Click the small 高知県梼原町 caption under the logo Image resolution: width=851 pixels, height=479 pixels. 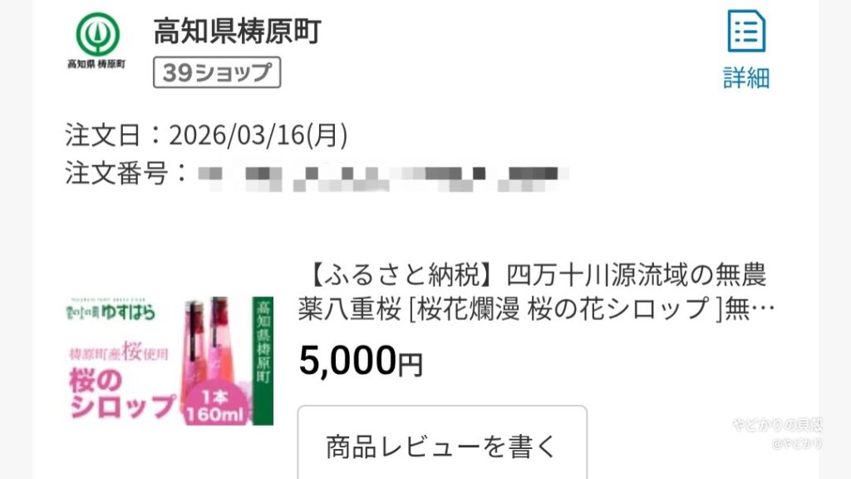[x=96, y=64]
